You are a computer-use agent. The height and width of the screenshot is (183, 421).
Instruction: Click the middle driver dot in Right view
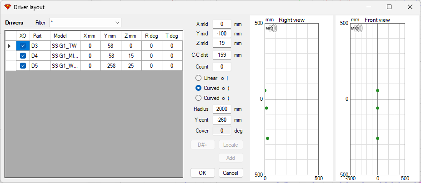[x=266, y=108]
